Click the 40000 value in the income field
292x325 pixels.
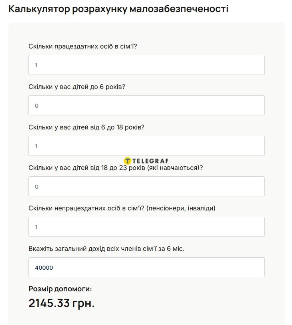point(44,268)
